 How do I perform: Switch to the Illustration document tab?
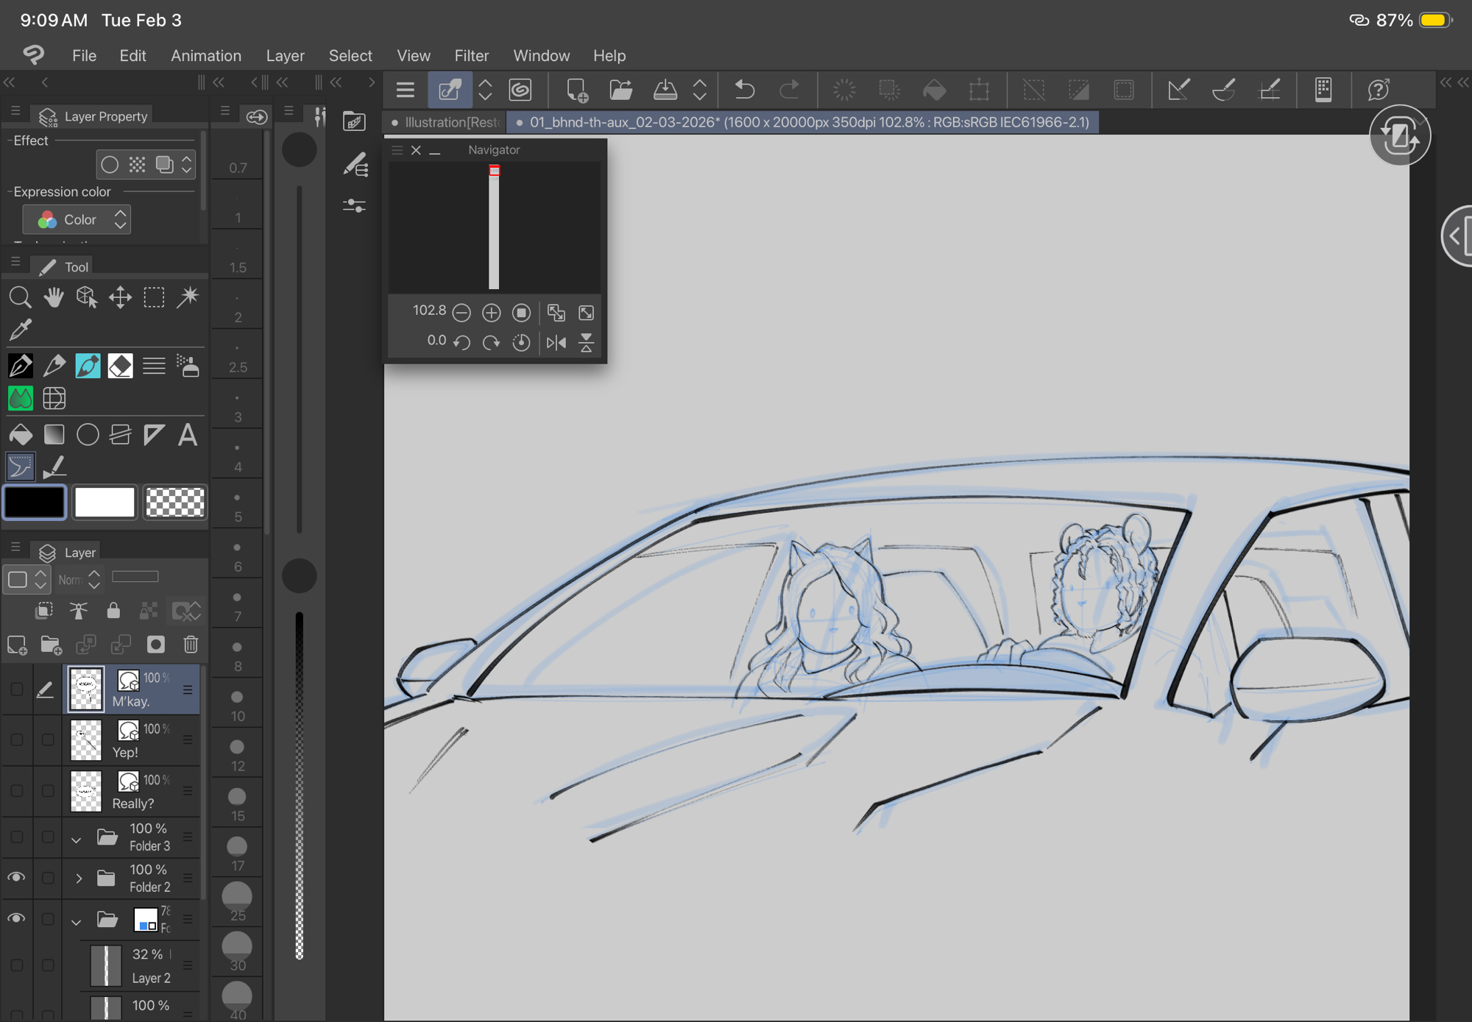tap(446, 122)
